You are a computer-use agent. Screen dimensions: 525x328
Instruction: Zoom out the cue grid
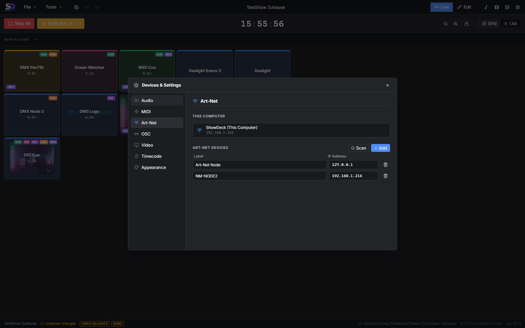pos(446,24)
